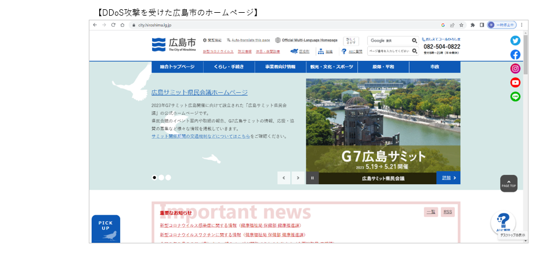The height and width of the screenshot is (255, 546).
Task: Click the browser forward arrow
Action: (x=104, y=25)
